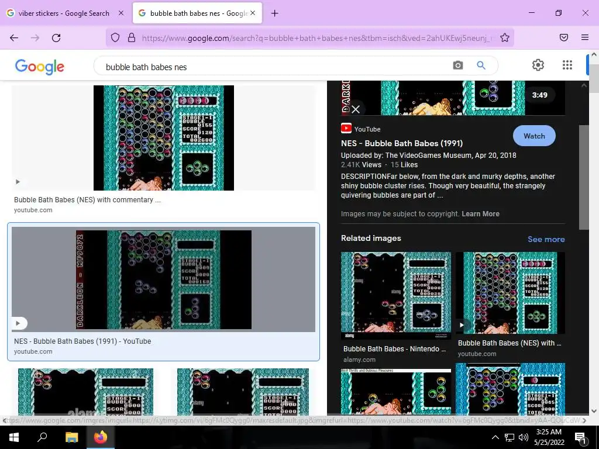Search by image with camera icon

pyautogui.click(x=457, y=65)
